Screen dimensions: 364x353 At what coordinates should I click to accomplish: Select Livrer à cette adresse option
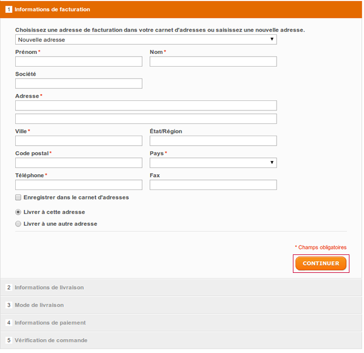pyautogui.click(x=18, y=212)
